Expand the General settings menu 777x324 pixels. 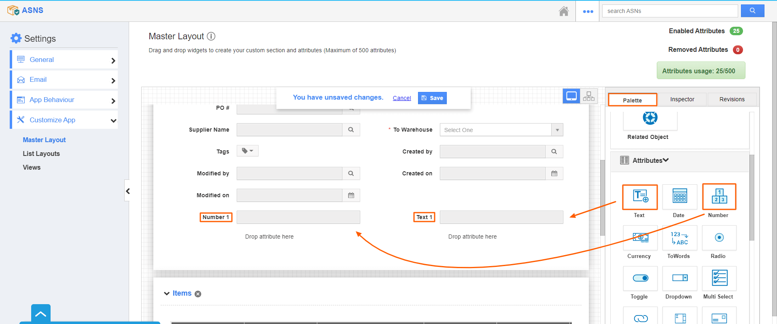coord(65,60)
